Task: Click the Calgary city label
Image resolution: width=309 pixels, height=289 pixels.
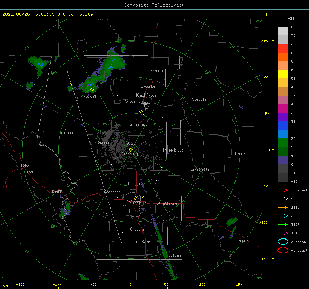Action: point(134,202)
